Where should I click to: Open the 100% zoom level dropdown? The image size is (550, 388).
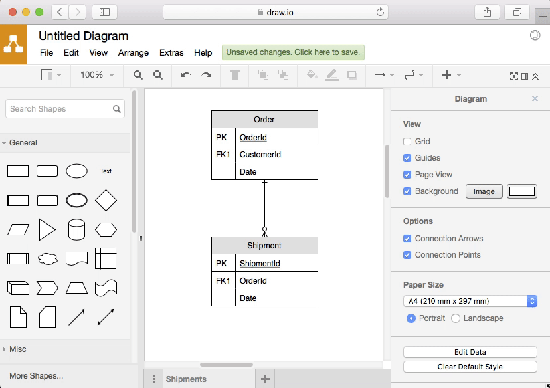click(x=97, y=75)
